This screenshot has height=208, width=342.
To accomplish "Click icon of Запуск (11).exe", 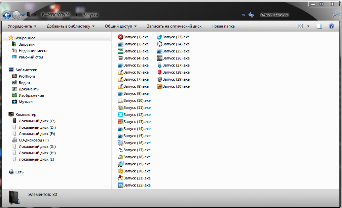I will click(120, 108).
